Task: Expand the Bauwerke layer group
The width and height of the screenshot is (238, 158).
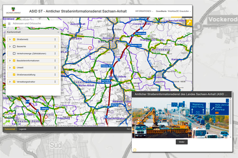Action: [x=10, y=47]
